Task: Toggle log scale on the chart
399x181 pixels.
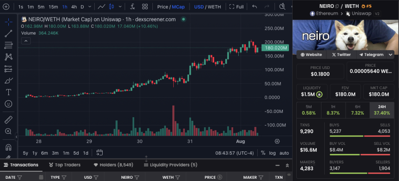Action: click(x=272, y=153)
